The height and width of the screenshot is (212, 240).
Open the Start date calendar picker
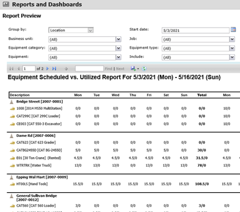point(233,30)
